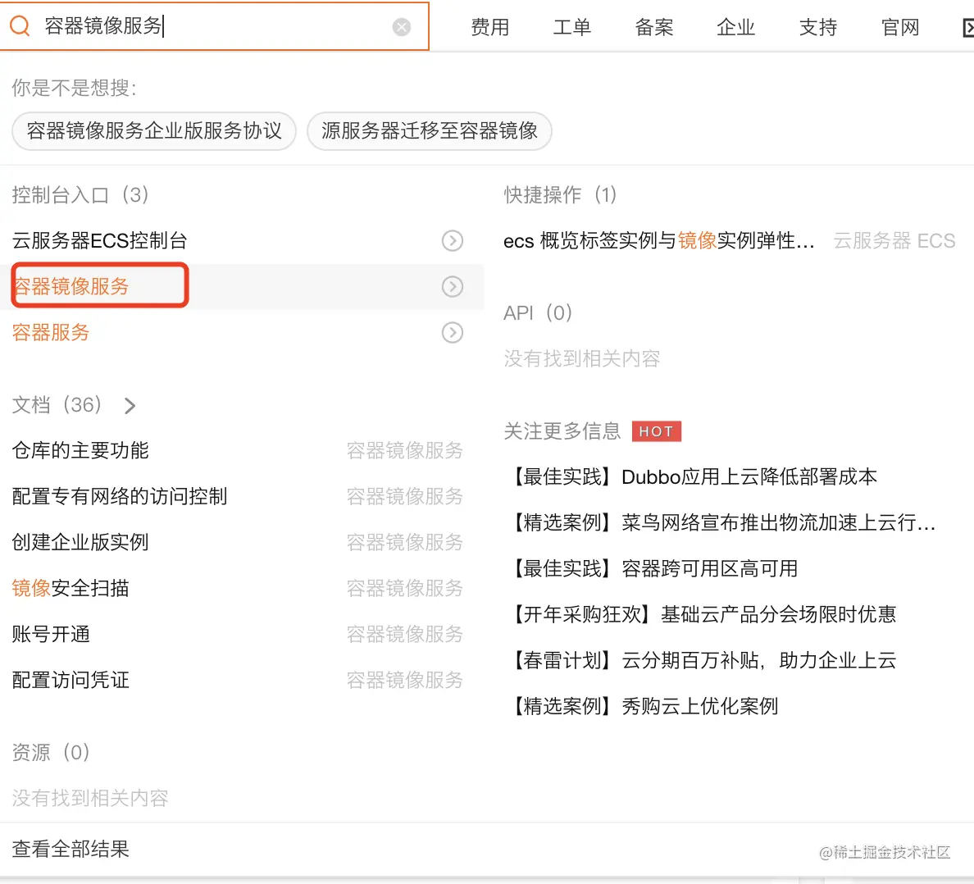Open the 容器服务 console entry
Viewport: 974px width, 884px height.
point(51,332)
